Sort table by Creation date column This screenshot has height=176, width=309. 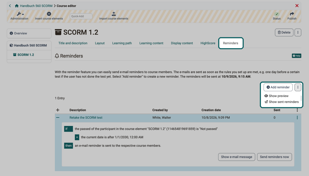tap(211, 110)
